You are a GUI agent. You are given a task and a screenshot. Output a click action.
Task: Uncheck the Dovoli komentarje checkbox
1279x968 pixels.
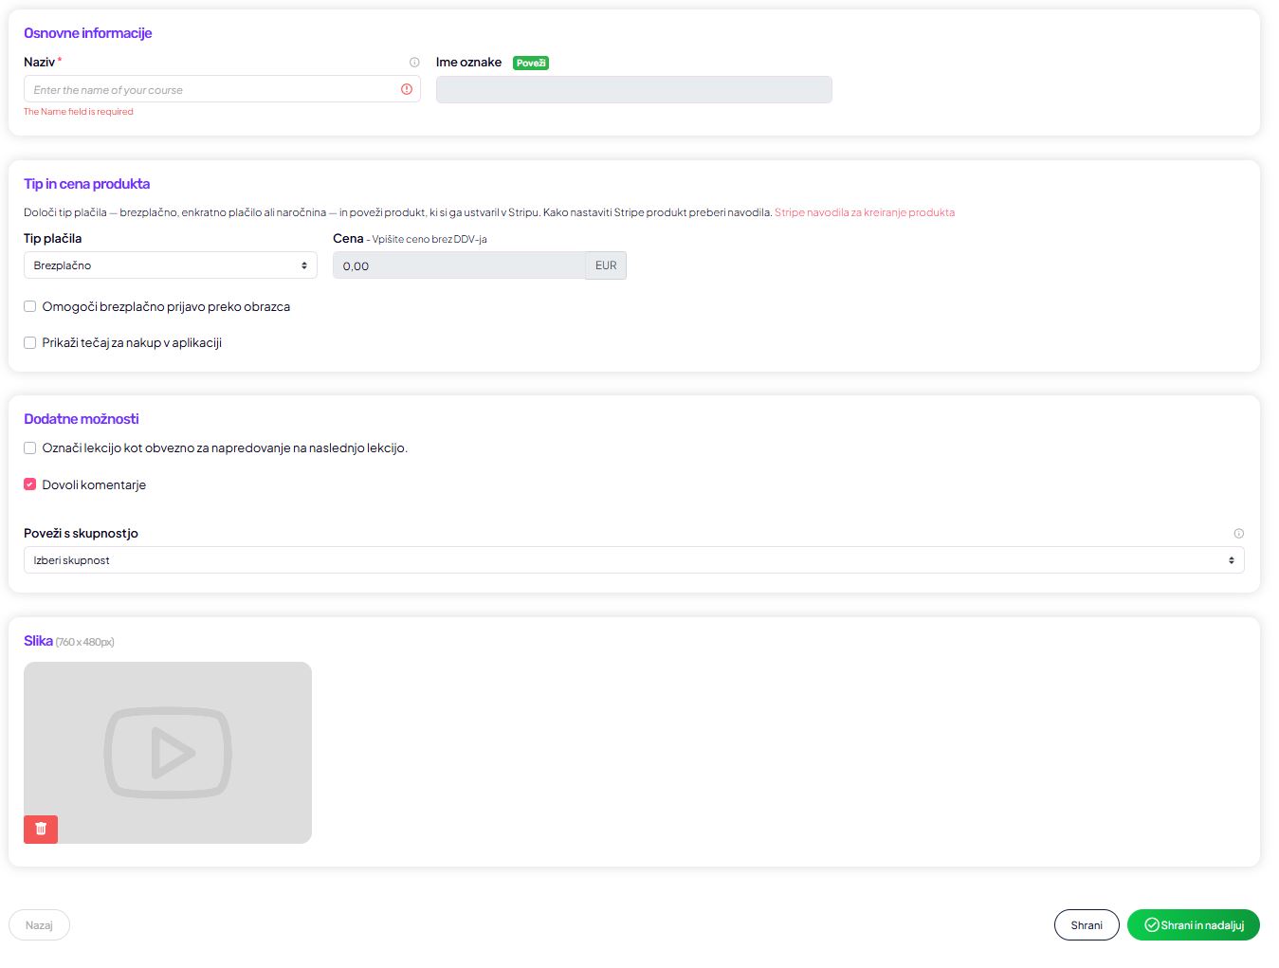click(30, 484)
